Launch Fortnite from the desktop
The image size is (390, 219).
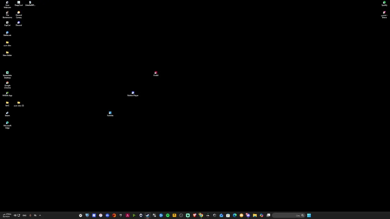tap(110, 114)
